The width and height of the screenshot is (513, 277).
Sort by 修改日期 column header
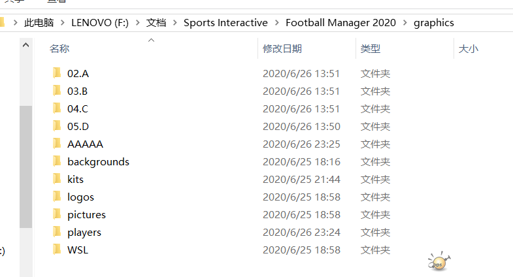click(282, 49)
